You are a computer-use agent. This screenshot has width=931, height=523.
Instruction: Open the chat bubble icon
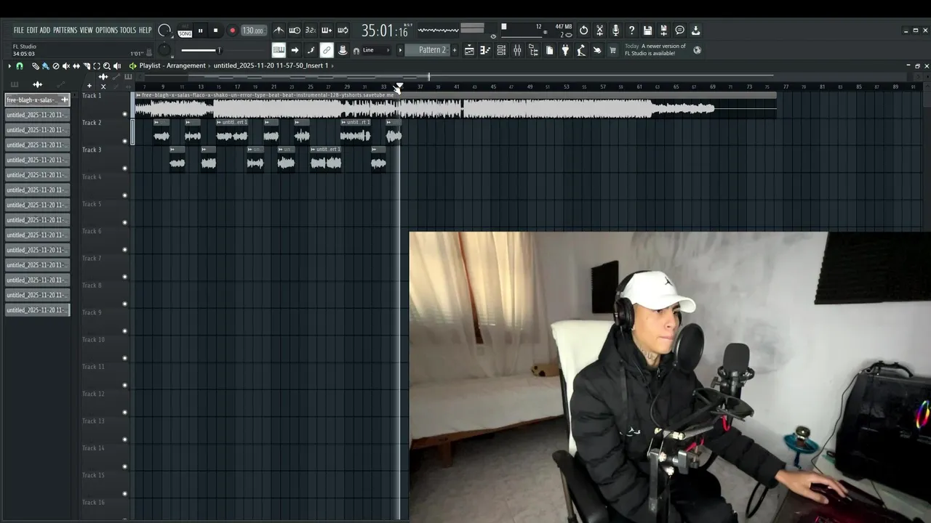tap(680, 31)
